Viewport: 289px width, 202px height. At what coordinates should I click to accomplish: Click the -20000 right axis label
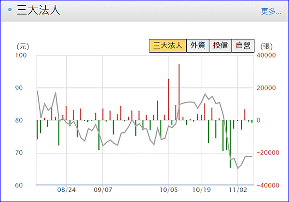(268, 153)
